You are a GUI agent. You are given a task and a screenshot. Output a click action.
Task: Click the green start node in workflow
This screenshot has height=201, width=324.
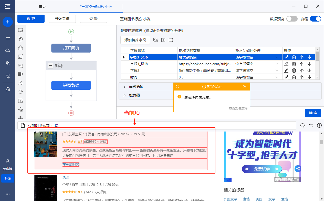71,32
